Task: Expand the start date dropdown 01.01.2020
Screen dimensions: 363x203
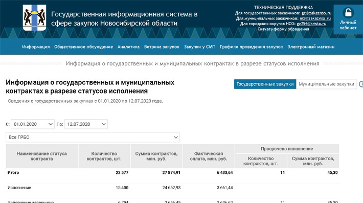Action: (x=33, y=124)
